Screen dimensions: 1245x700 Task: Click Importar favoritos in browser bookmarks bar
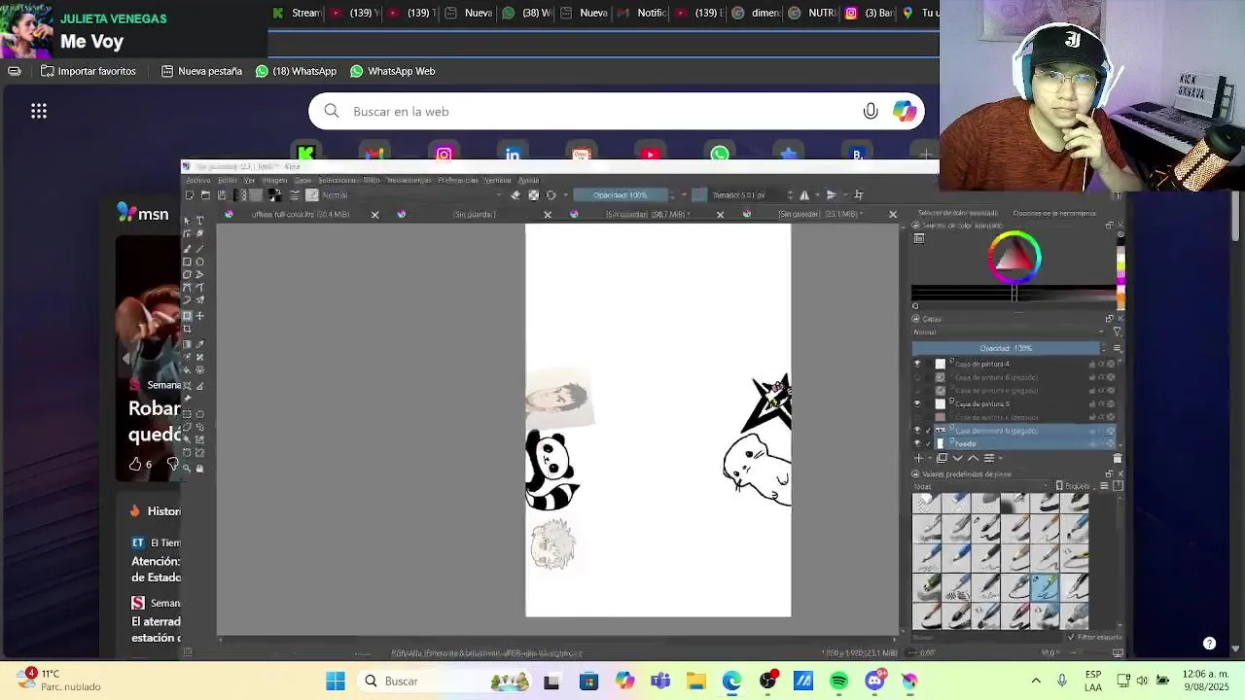coord(88,71)
